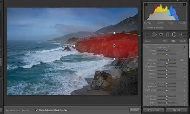
Task: Click the Tint slider handle
Action: 167,54
